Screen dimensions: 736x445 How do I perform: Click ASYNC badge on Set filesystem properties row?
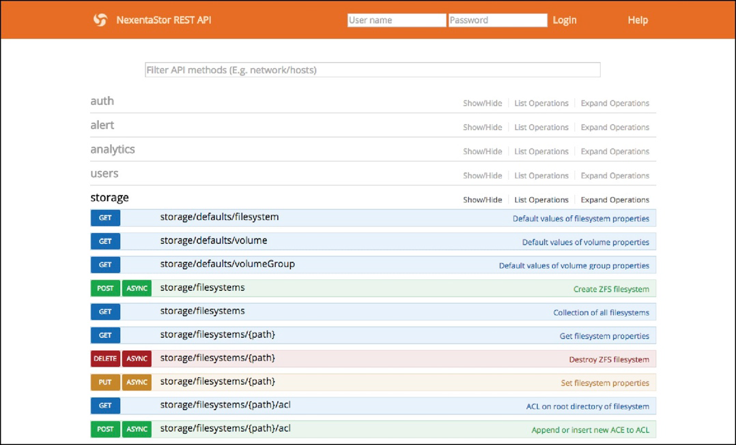(x=137, y=382)
